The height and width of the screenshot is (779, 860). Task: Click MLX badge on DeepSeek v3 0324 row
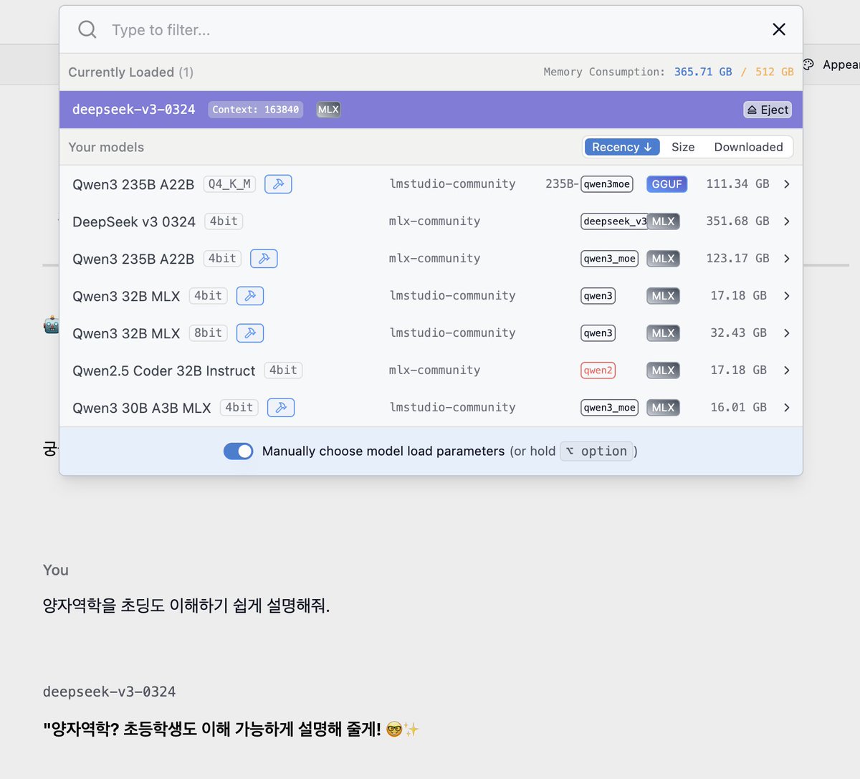[x=663, y=221]
